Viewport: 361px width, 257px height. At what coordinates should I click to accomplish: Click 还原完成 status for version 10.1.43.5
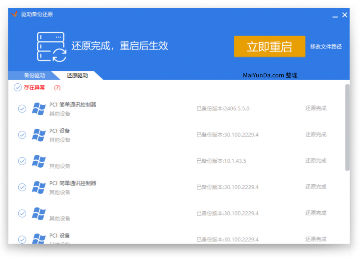316,161
